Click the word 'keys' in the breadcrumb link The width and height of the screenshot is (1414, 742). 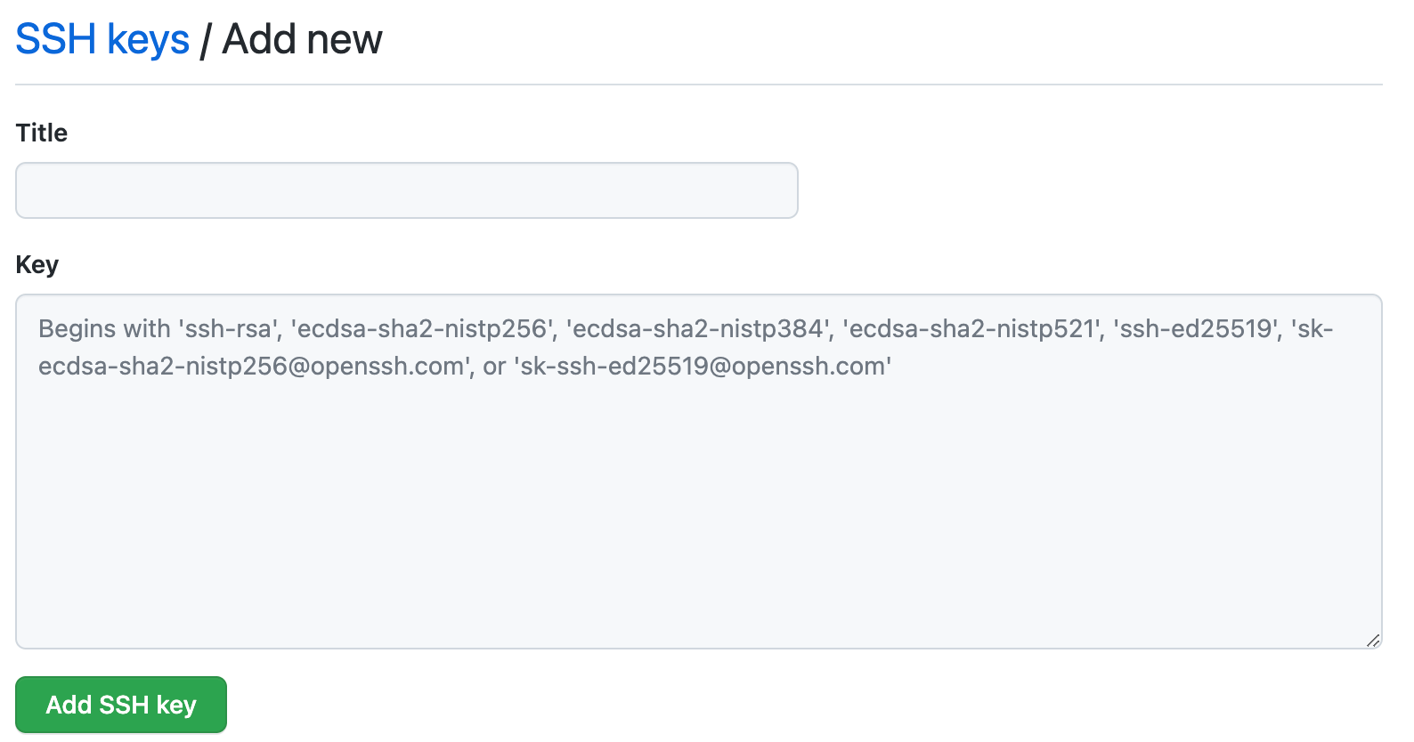[148, 39]
